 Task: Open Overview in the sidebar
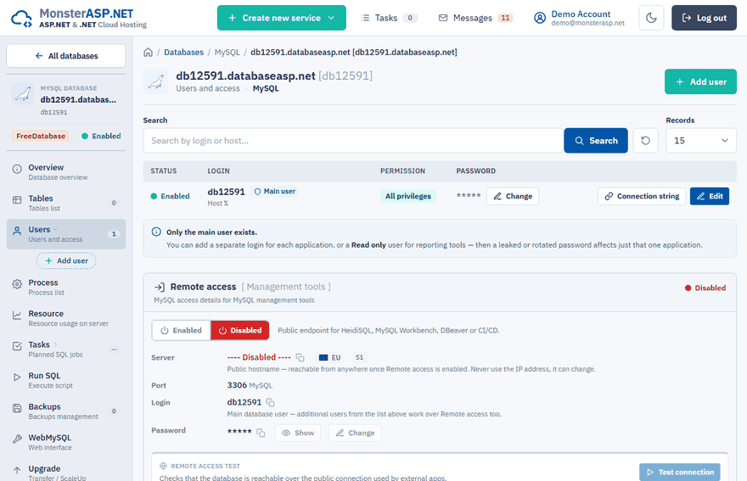[x=66, y=172]
